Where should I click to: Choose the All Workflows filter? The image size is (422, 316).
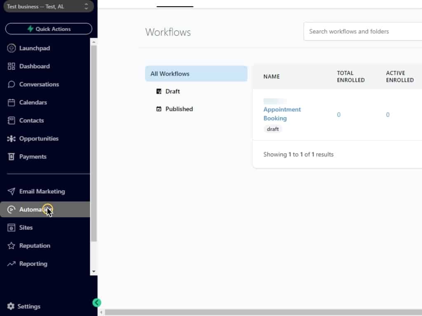pyautogui.click(x=196, y=74)
